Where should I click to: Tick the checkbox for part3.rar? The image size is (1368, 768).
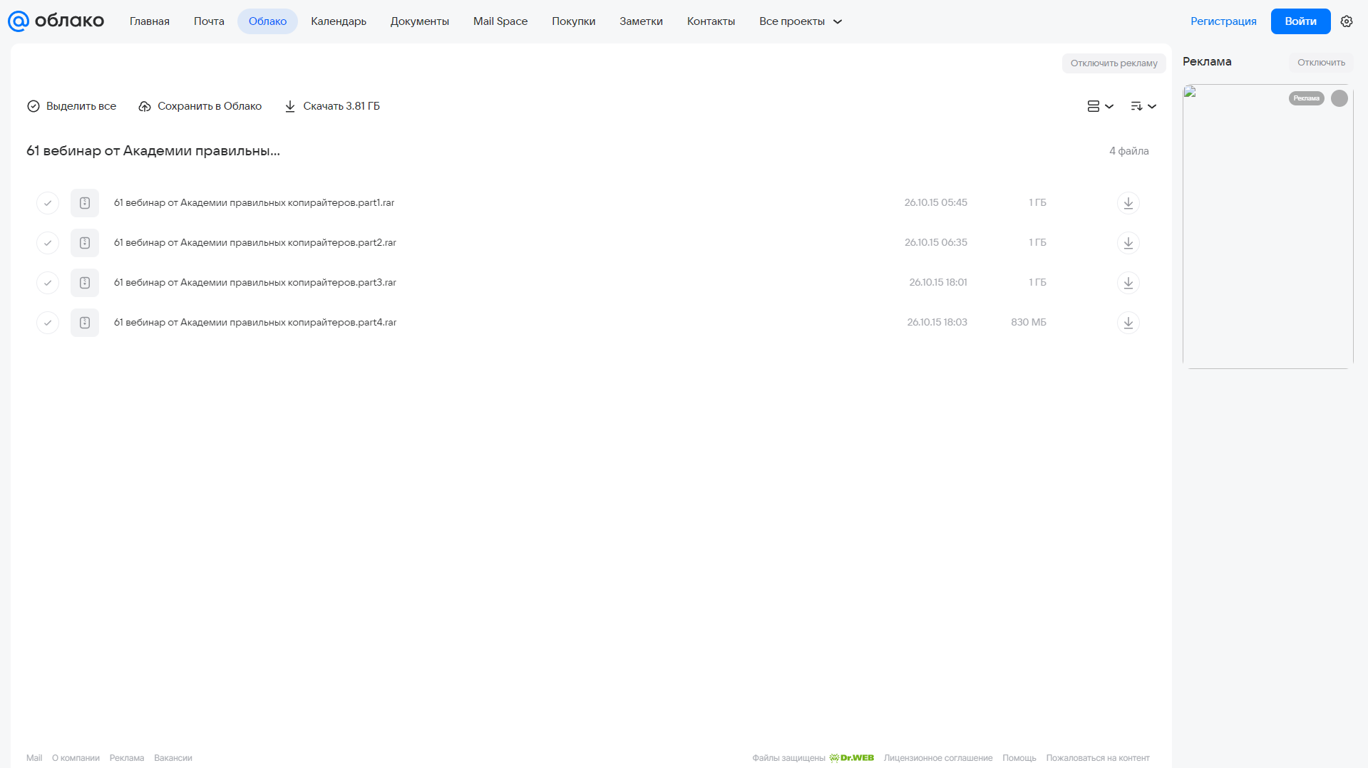coord(48,283)
